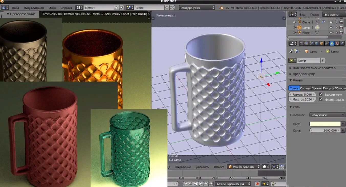346x187 pixels.
Task: Select the Plane object in outliner
Action: click(x=306, y=32)
